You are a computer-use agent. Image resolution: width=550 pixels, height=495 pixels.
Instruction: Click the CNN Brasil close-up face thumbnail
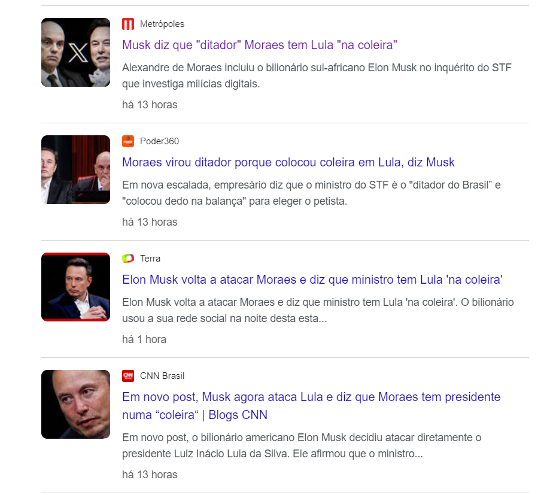pyautogui.click(x=76, y=404)
